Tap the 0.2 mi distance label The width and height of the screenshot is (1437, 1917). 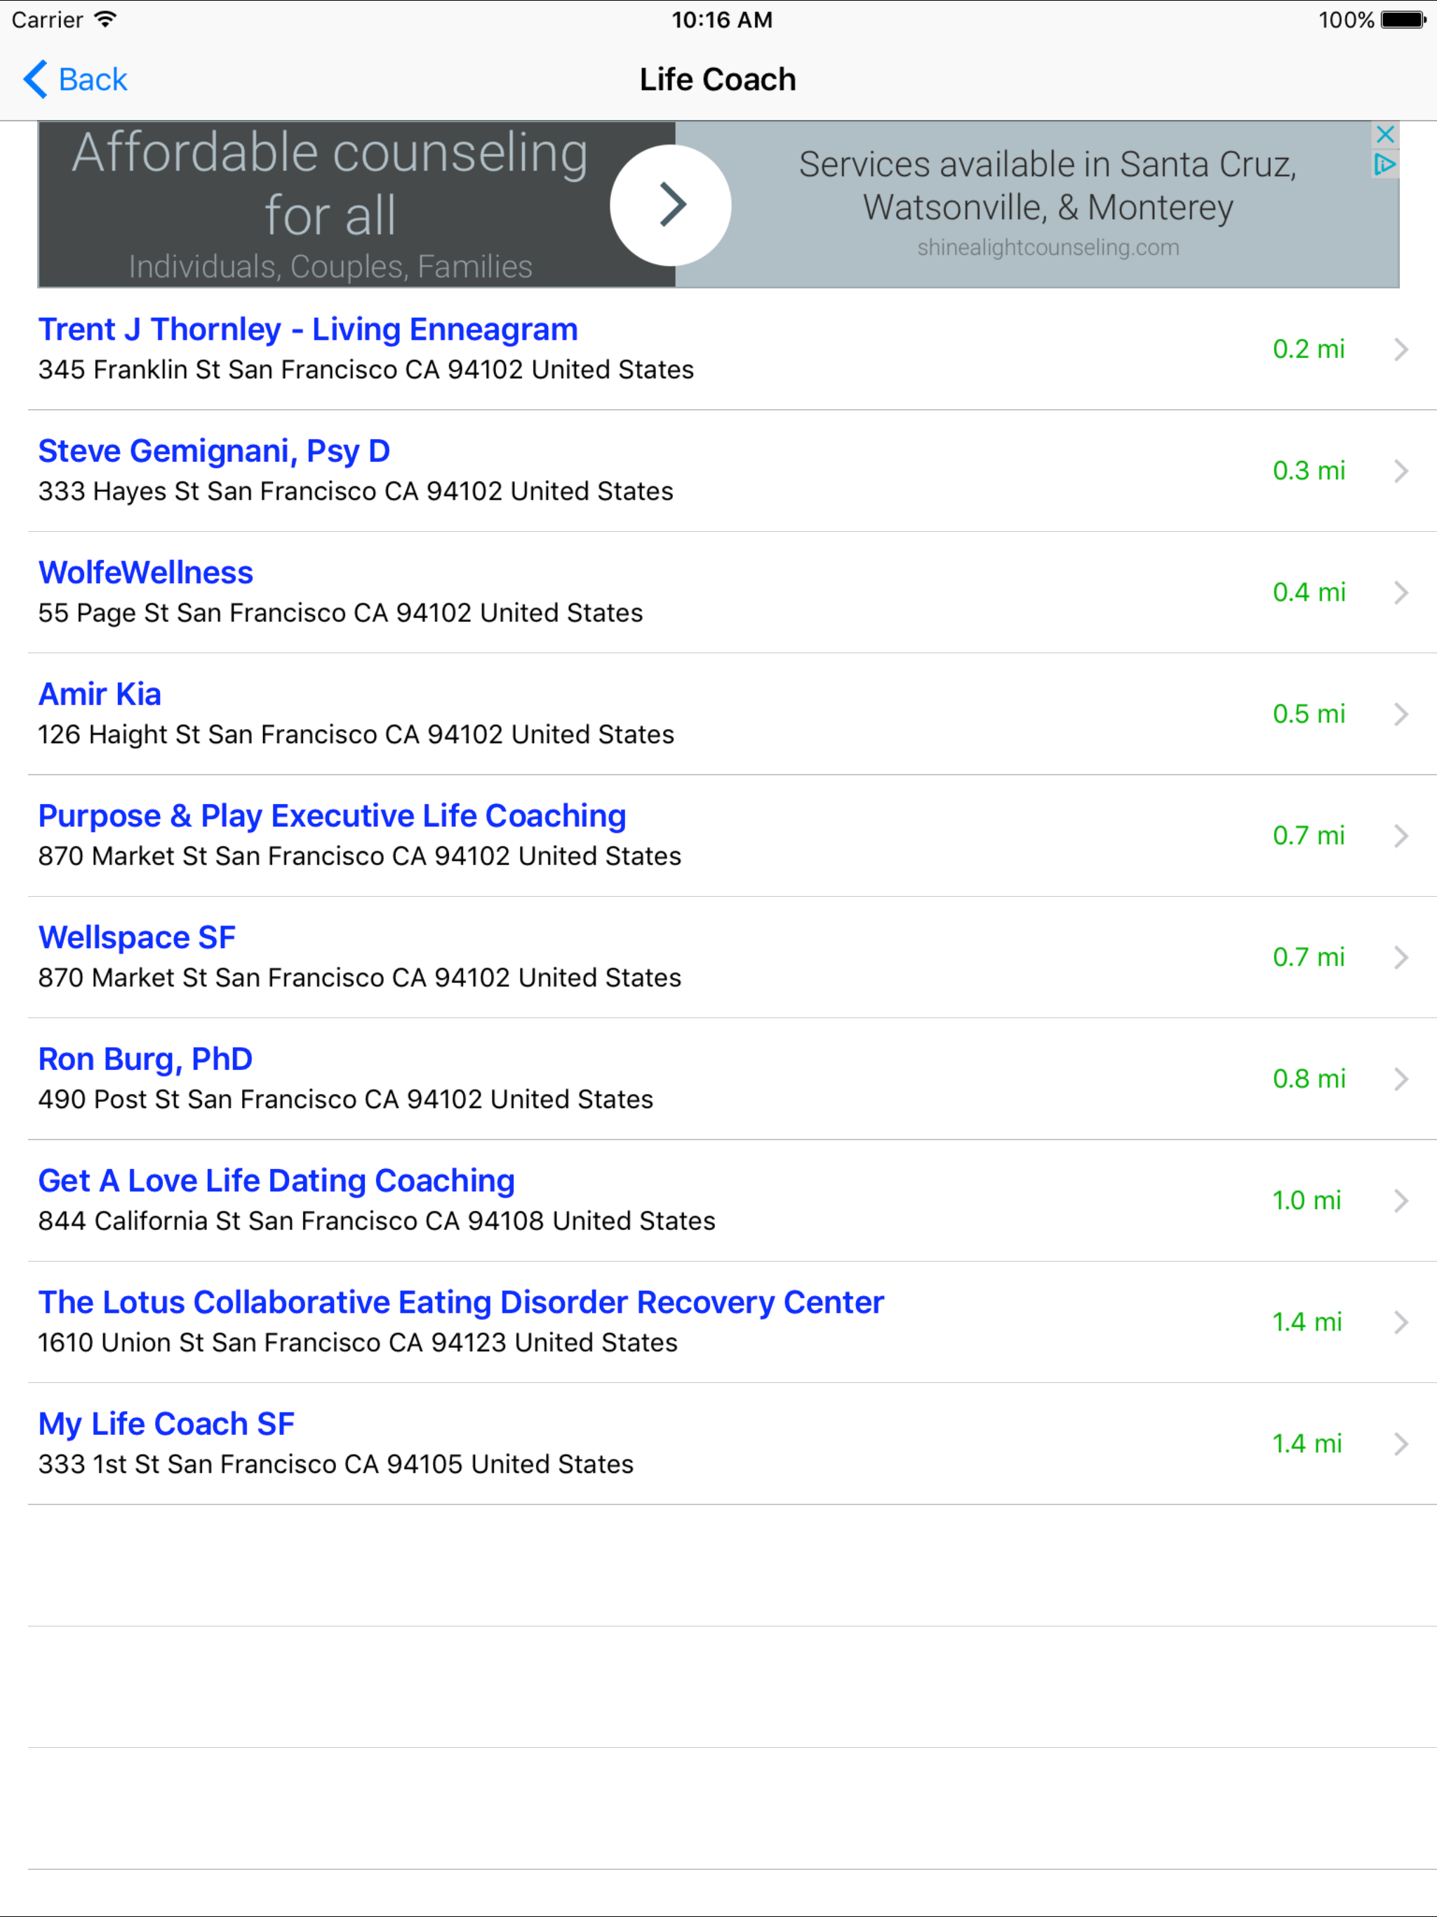point(1309,349)
